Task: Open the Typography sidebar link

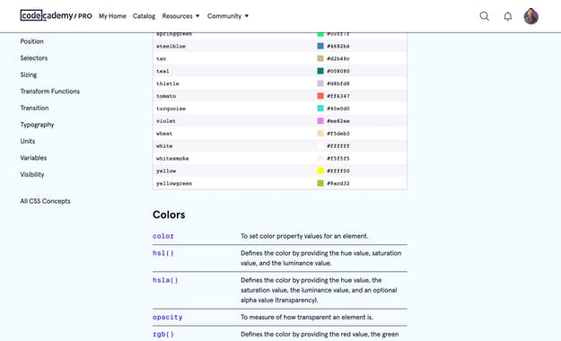Action: coord(37,125)
